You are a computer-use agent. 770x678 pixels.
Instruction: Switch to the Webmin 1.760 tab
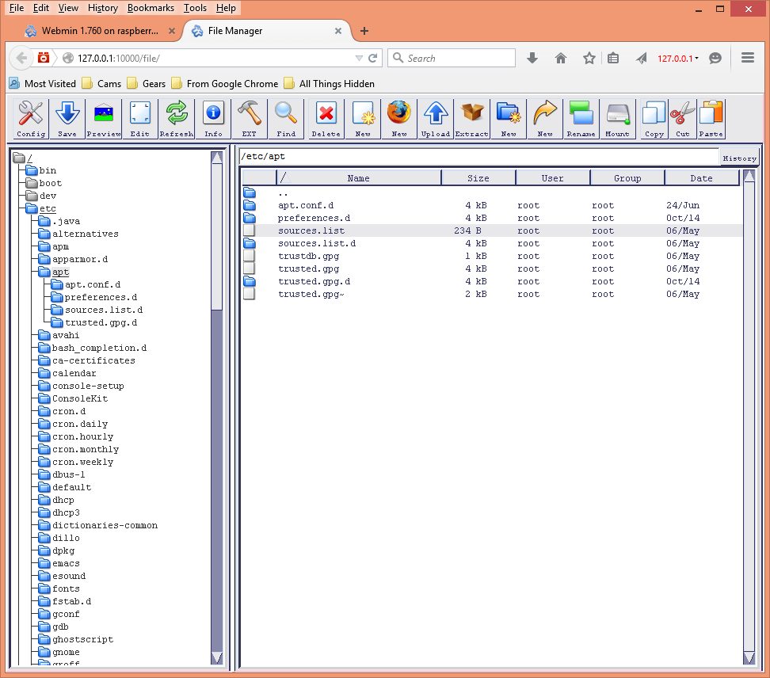[99, 31]
